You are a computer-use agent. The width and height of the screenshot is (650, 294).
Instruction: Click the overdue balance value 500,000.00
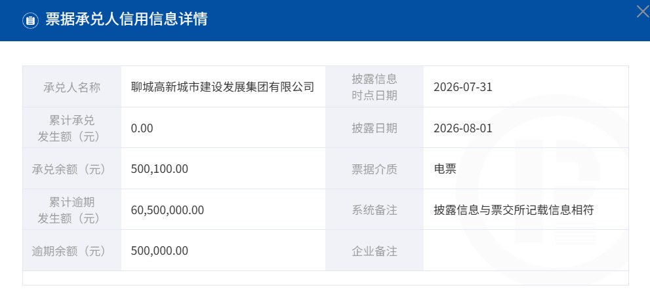(159, 251)
